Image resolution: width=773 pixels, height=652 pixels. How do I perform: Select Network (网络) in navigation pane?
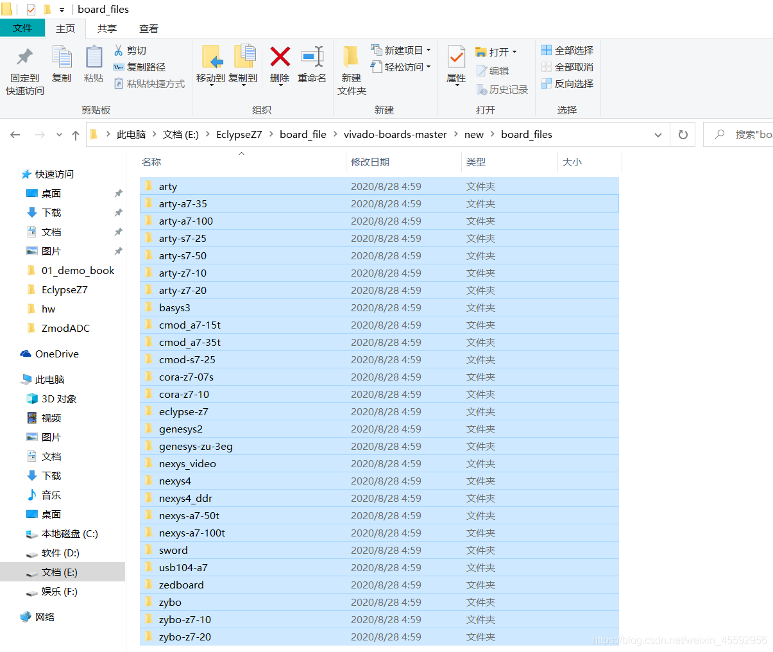pos(37,617)
